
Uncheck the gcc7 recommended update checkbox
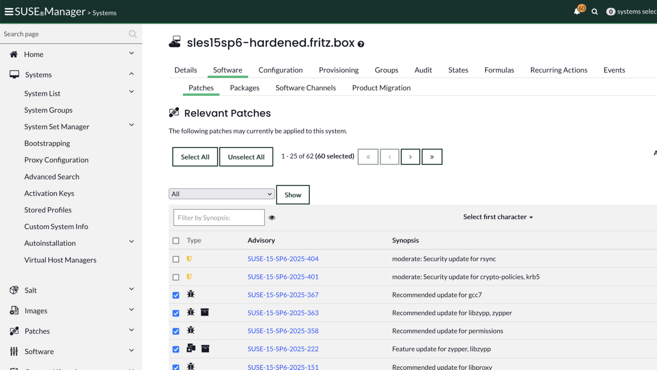176,295
